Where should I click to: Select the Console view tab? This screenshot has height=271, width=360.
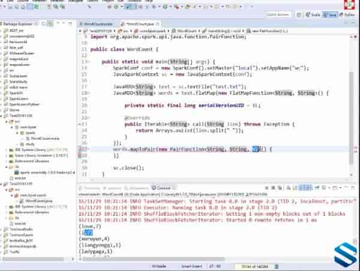pyautogui.click(x=162, y=188)
